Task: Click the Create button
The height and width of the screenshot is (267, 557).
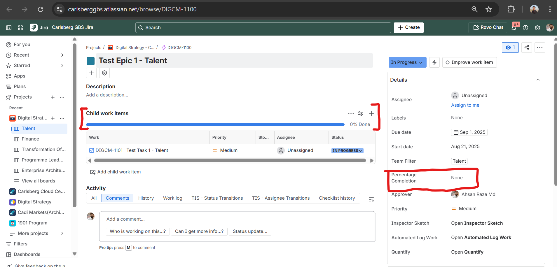Action: [408, 27]
